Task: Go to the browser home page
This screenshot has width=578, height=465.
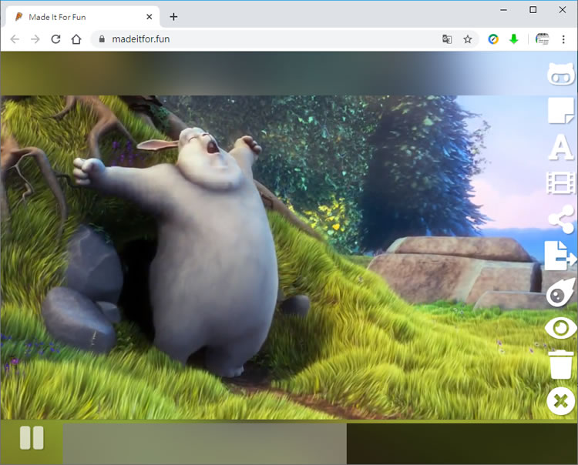Action: [76, 39]
